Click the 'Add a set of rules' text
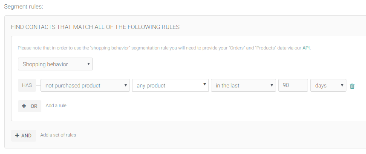366x154 pixels. [58, 135]
